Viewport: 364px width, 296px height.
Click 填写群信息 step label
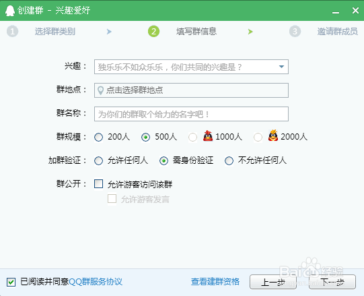196,32
